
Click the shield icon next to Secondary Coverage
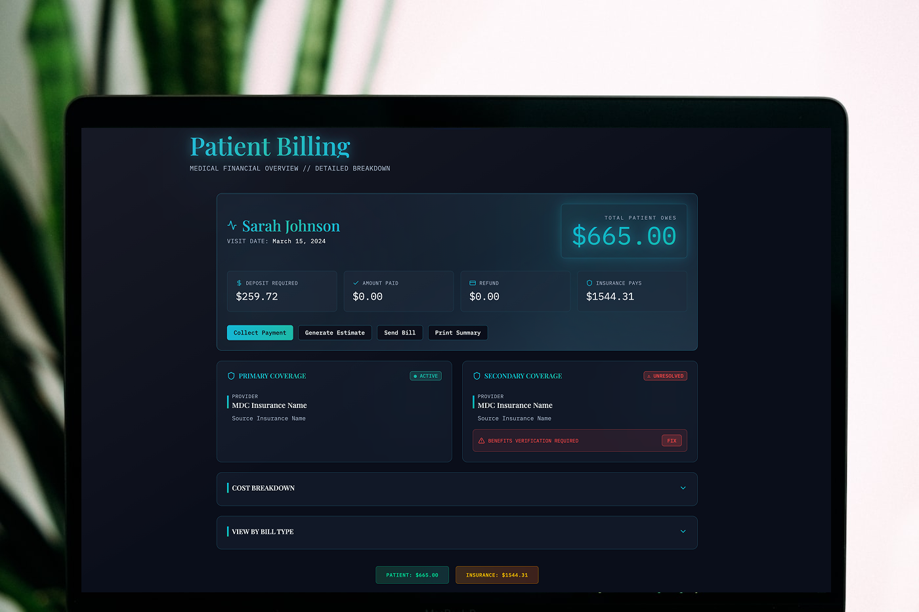point(477,376)
